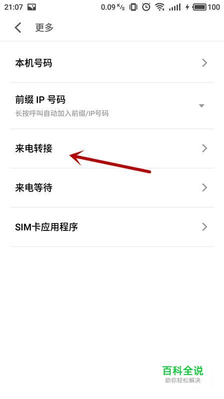Open the 来电转接 call forwarding item
This screenshot has height=399, width=224.
pos(112,148)
